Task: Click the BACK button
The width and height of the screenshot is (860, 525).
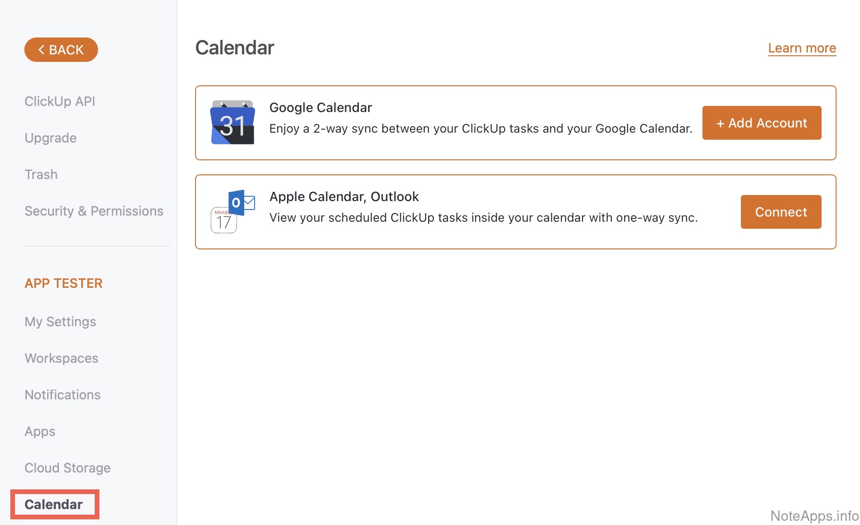Action: 61,50
